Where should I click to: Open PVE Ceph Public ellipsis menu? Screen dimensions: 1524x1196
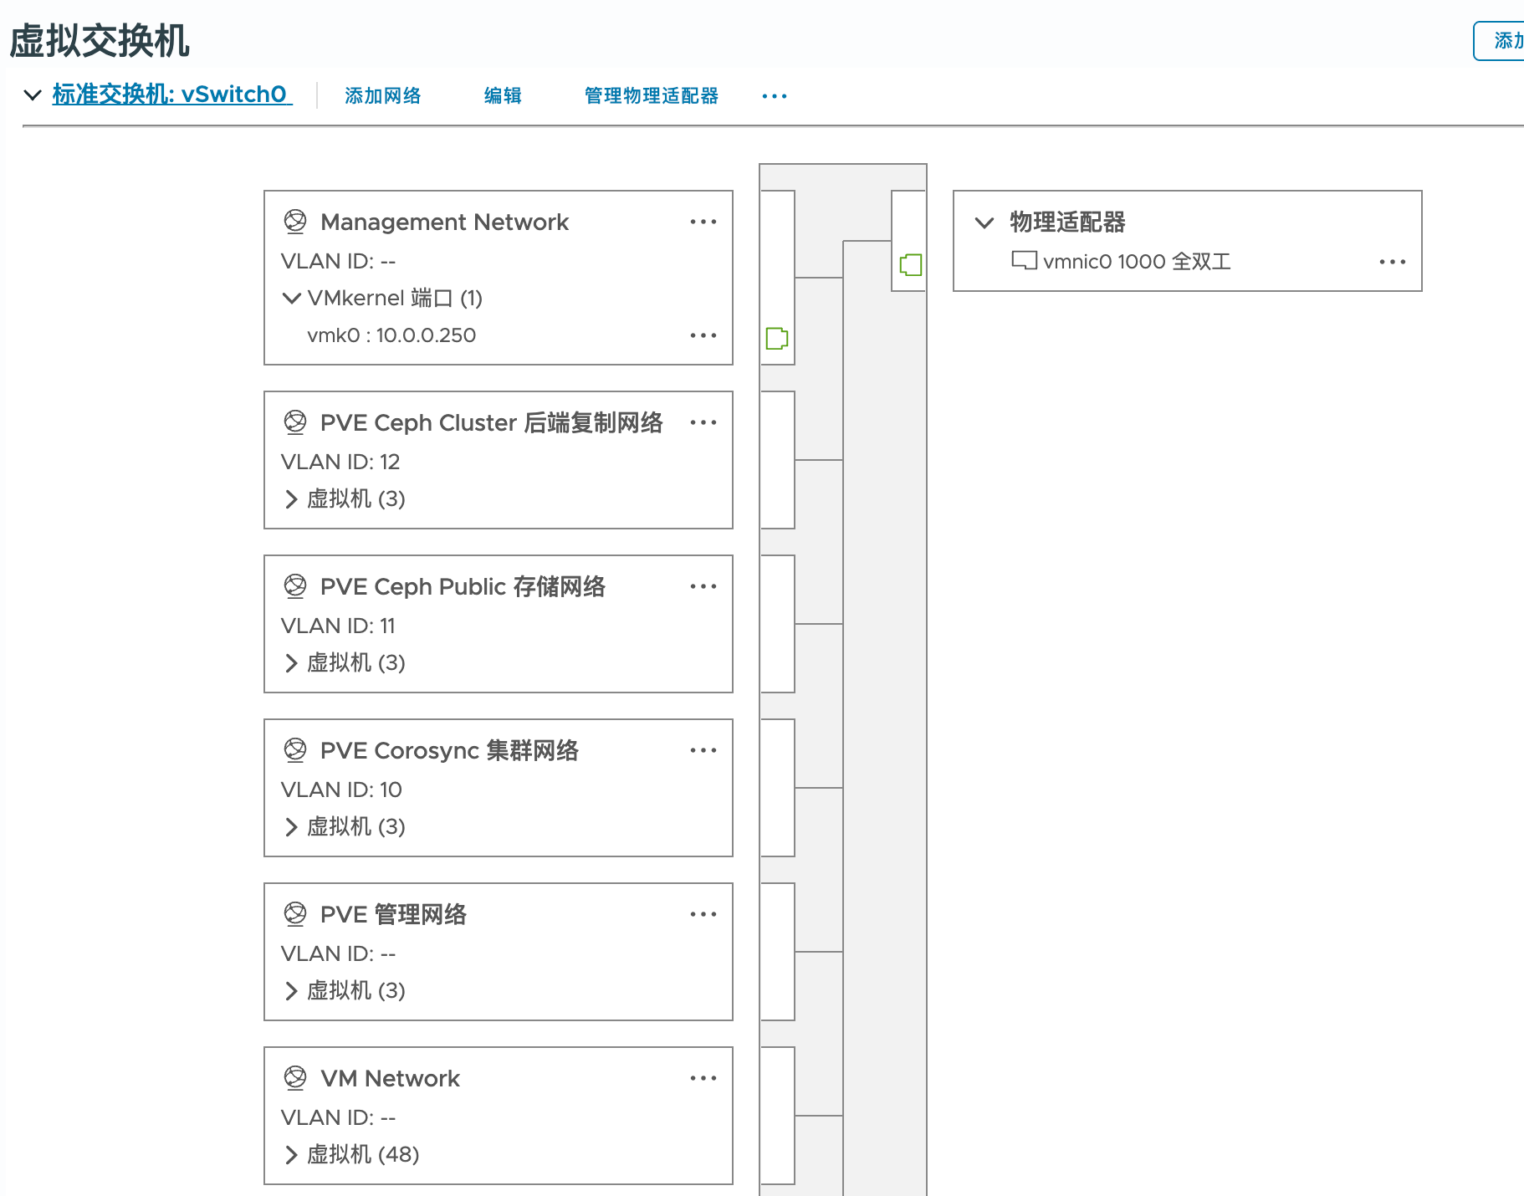pyautogui.click(x=703, y=586)
